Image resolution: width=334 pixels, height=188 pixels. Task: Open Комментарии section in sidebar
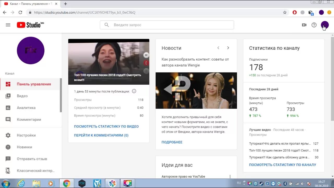click(30, 119)
